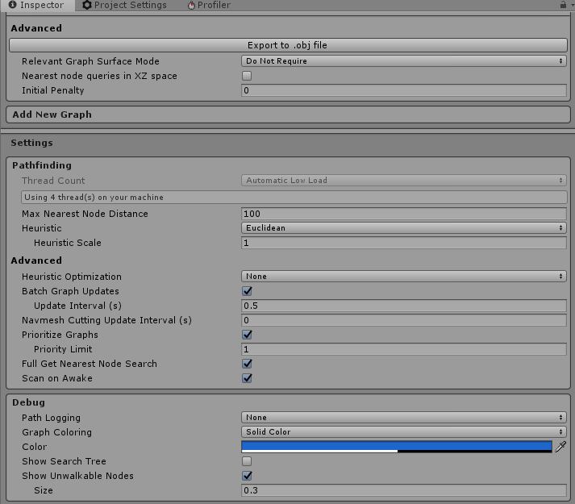Open the Project Settings tab
Viewport: 575px width, 504px height.
pos(124,5)
